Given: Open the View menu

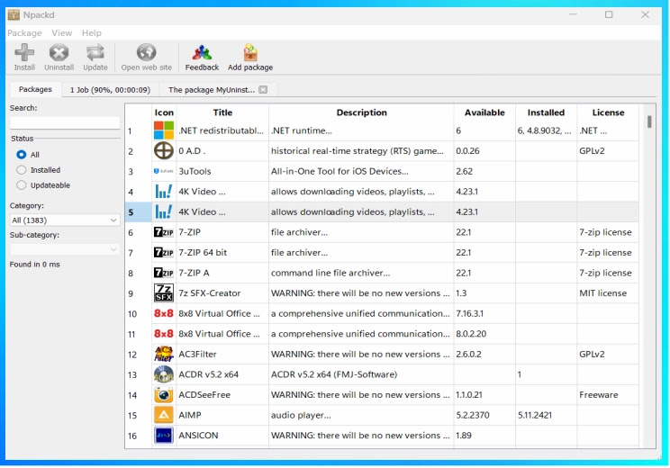Looking at the screenshot, I should (62, 33).
